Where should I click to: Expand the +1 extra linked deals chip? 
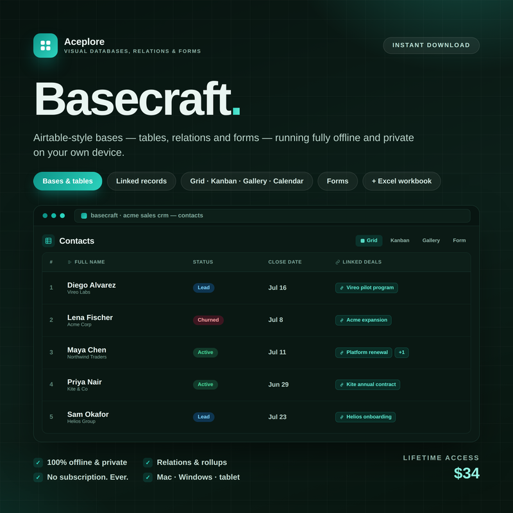pos(401,353)
